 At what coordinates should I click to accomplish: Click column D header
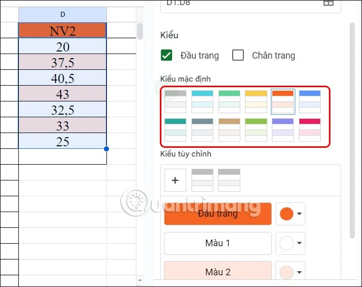pos(63,15)
